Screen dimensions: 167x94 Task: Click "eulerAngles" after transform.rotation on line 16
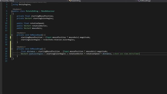(x=68, y=40)
